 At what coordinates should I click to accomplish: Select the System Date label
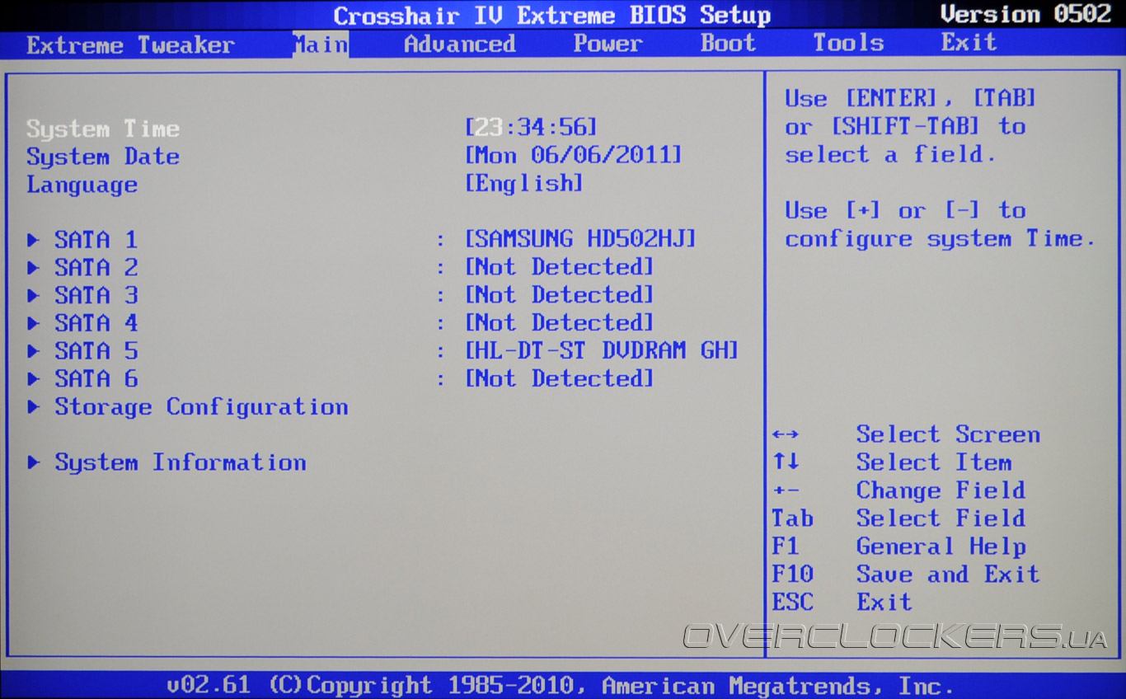tap(103, 157)
